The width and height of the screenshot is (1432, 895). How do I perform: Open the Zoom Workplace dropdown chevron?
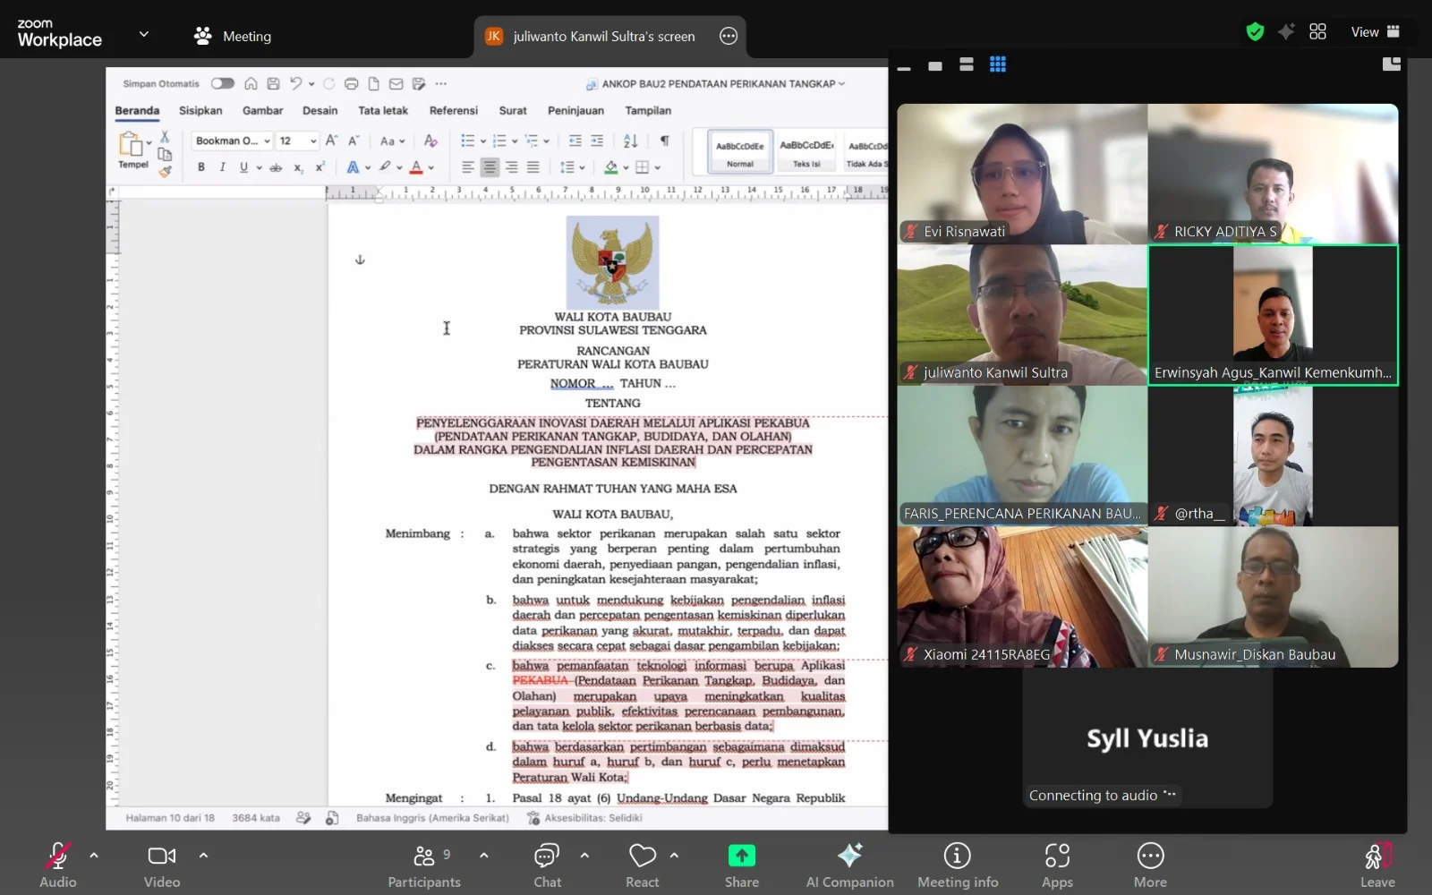click(x=144, y=34)
